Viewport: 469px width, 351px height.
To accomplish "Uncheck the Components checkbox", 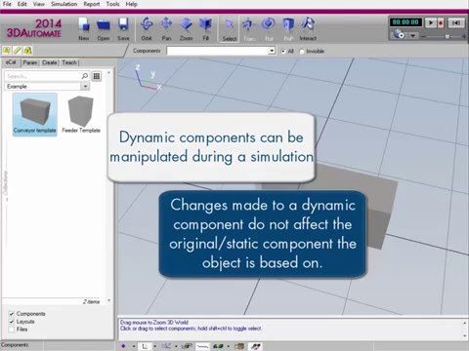I will click(x=12, y=314).
